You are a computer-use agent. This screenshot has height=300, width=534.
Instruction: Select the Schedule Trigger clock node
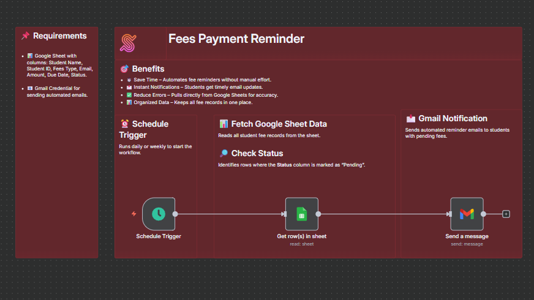pos(159,214)
